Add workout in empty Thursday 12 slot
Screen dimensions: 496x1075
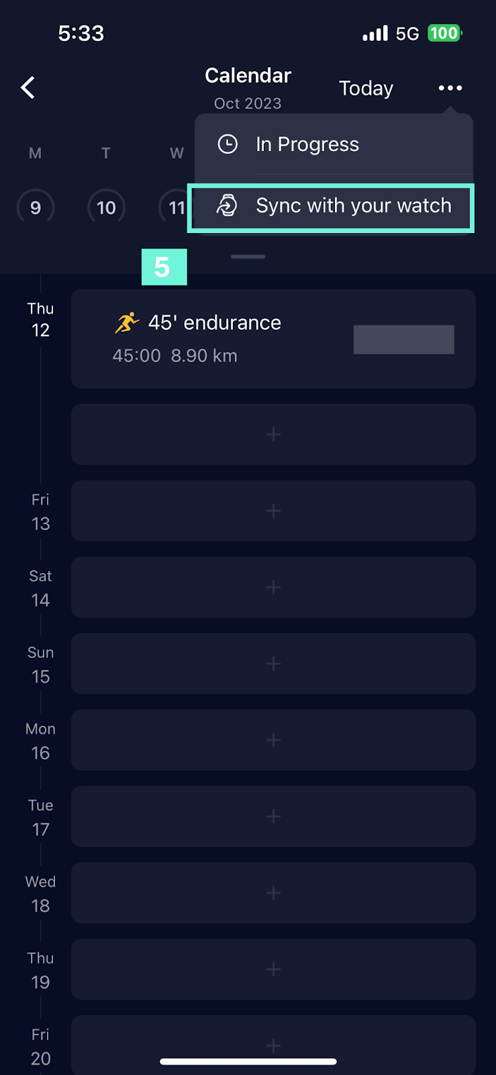coord(273,435)
